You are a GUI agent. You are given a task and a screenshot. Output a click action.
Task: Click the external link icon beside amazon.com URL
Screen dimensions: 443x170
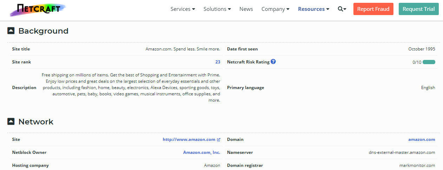219,140
